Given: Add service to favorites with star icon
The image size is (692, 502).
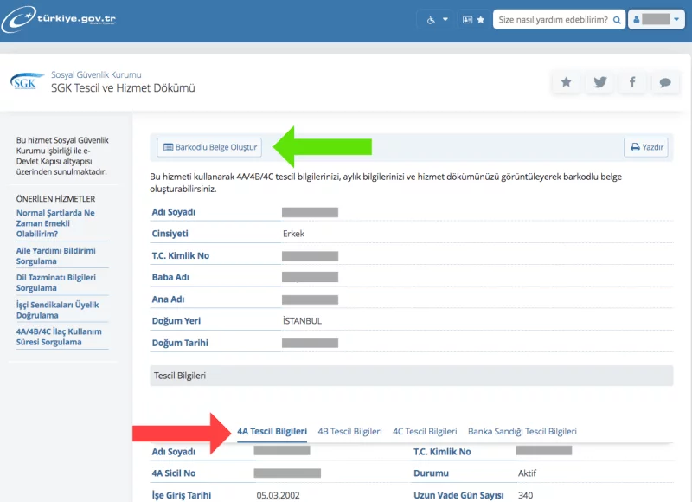Looking at the screenshot, I should point(566,82).
